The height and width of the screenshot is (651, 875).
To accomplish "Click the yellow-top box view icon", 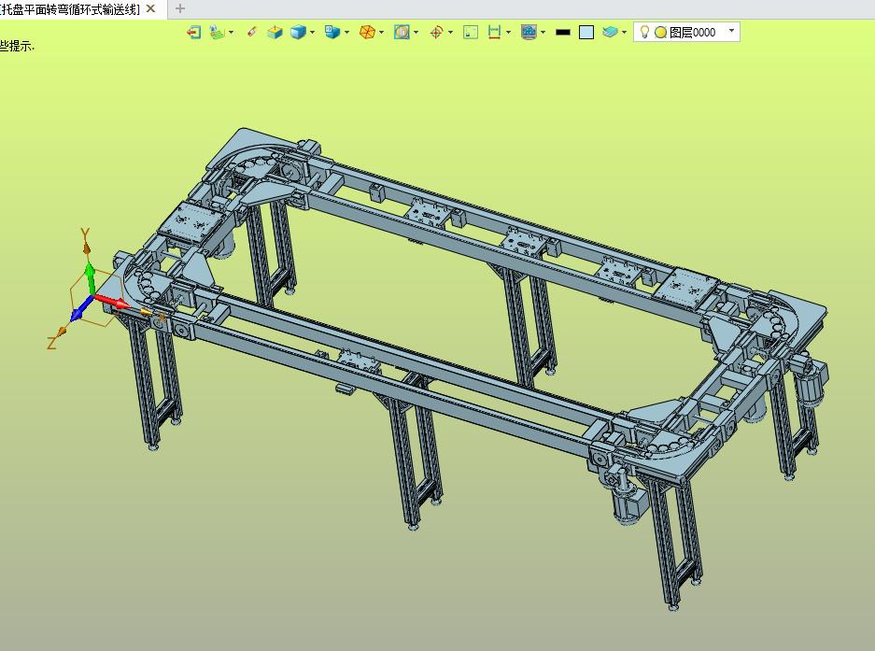I will 275,33.
